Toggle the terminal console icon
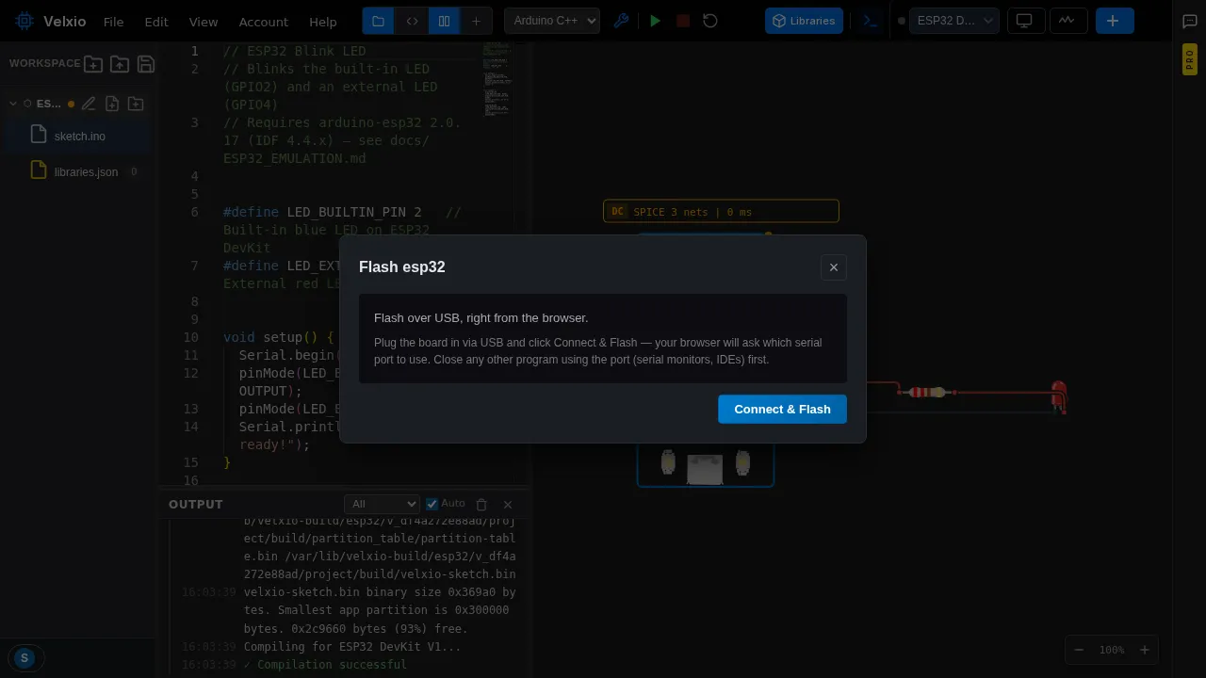Viewport: 1206px width, 678px height. (871, 21)
